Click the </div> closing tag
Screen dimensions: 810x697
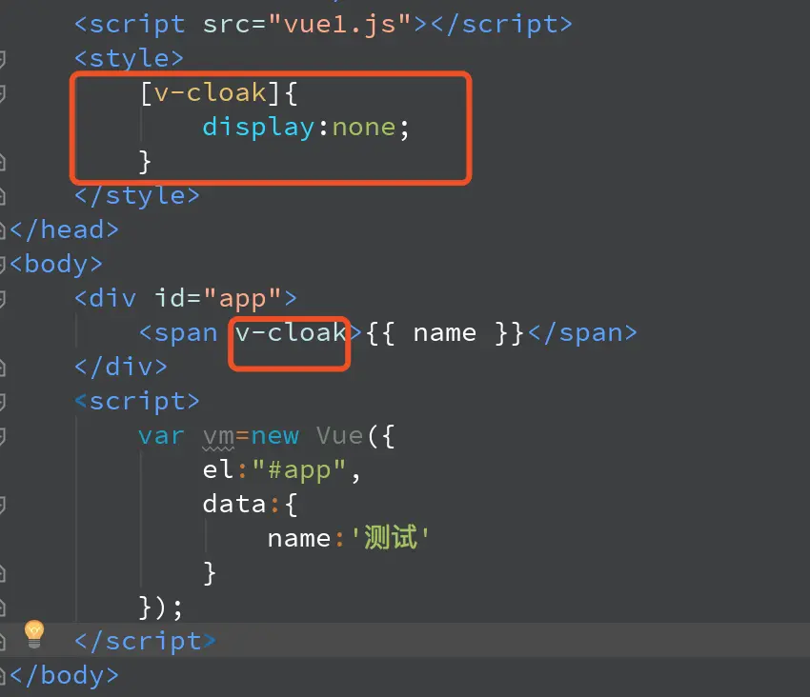point(121,368)
